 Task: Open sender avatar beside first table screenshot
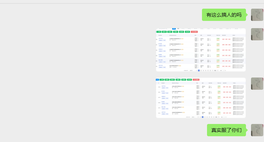pyautogui.click(x=257, y=34)
